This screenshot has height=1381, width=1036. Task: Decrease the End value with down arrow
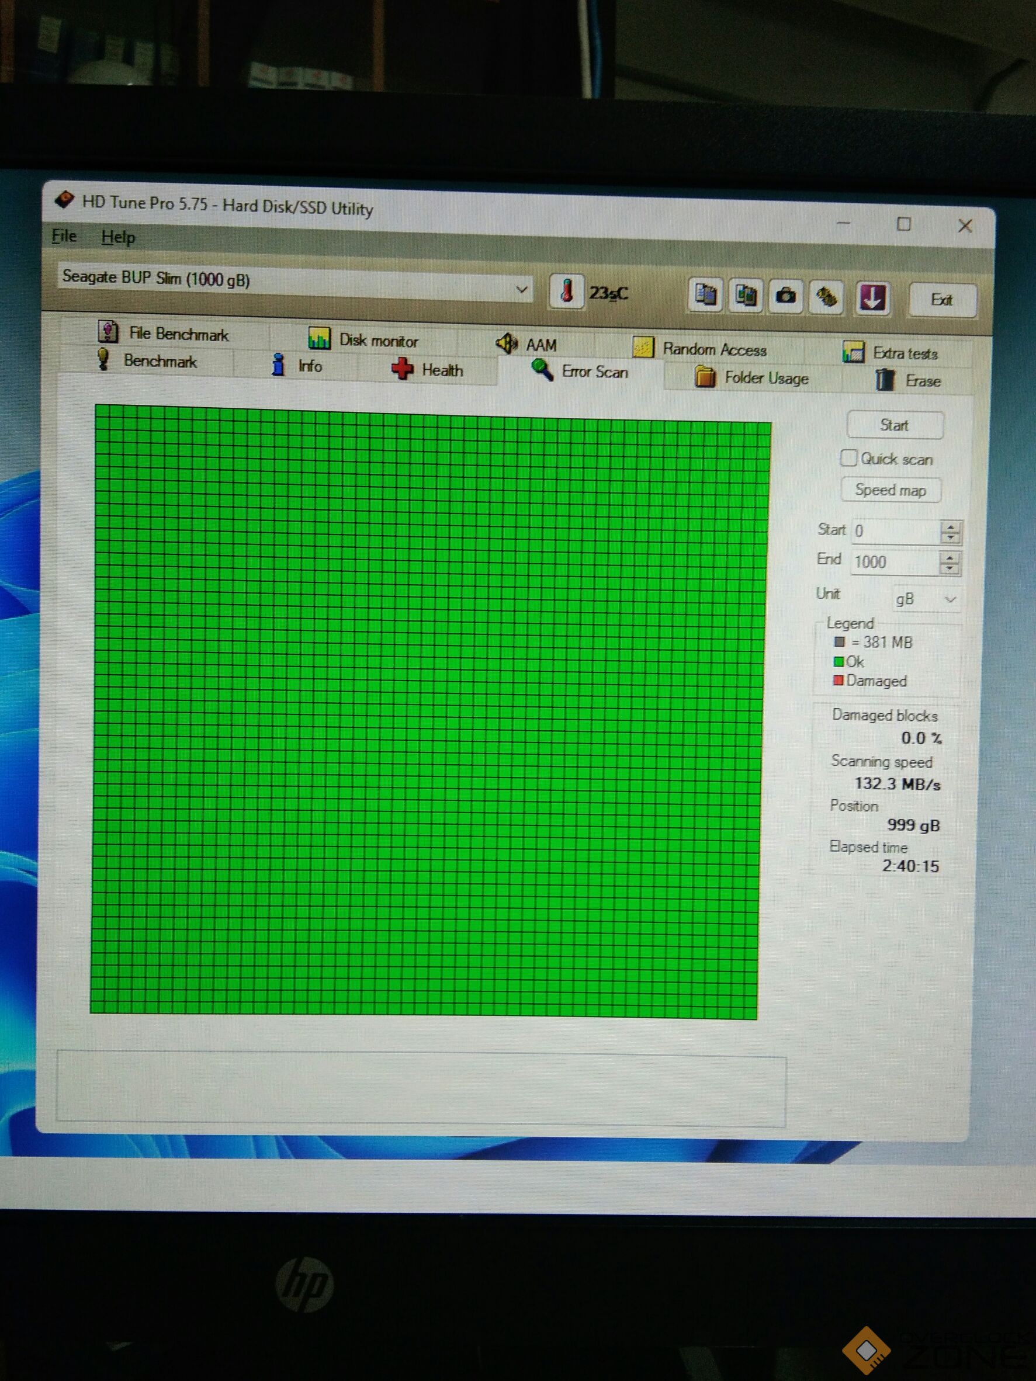pos(949,569)
